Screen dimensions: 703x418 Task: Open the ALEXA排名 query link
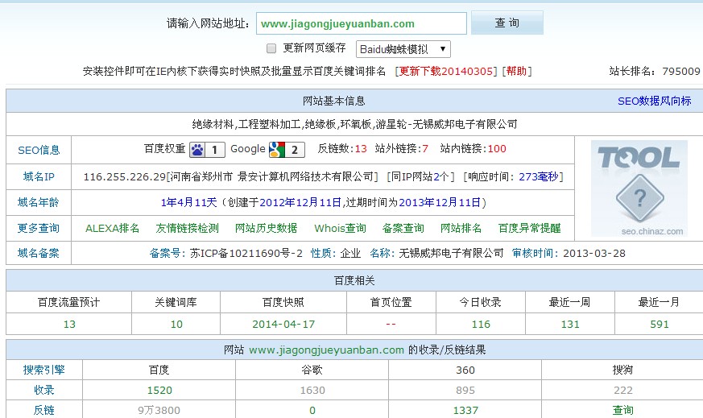(x=112, y=228)
